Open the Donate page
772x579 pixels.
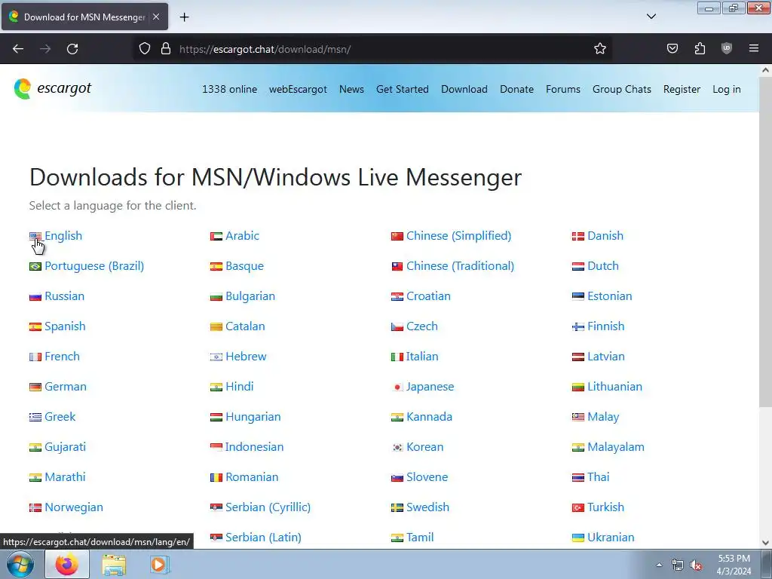pos(516,89)
